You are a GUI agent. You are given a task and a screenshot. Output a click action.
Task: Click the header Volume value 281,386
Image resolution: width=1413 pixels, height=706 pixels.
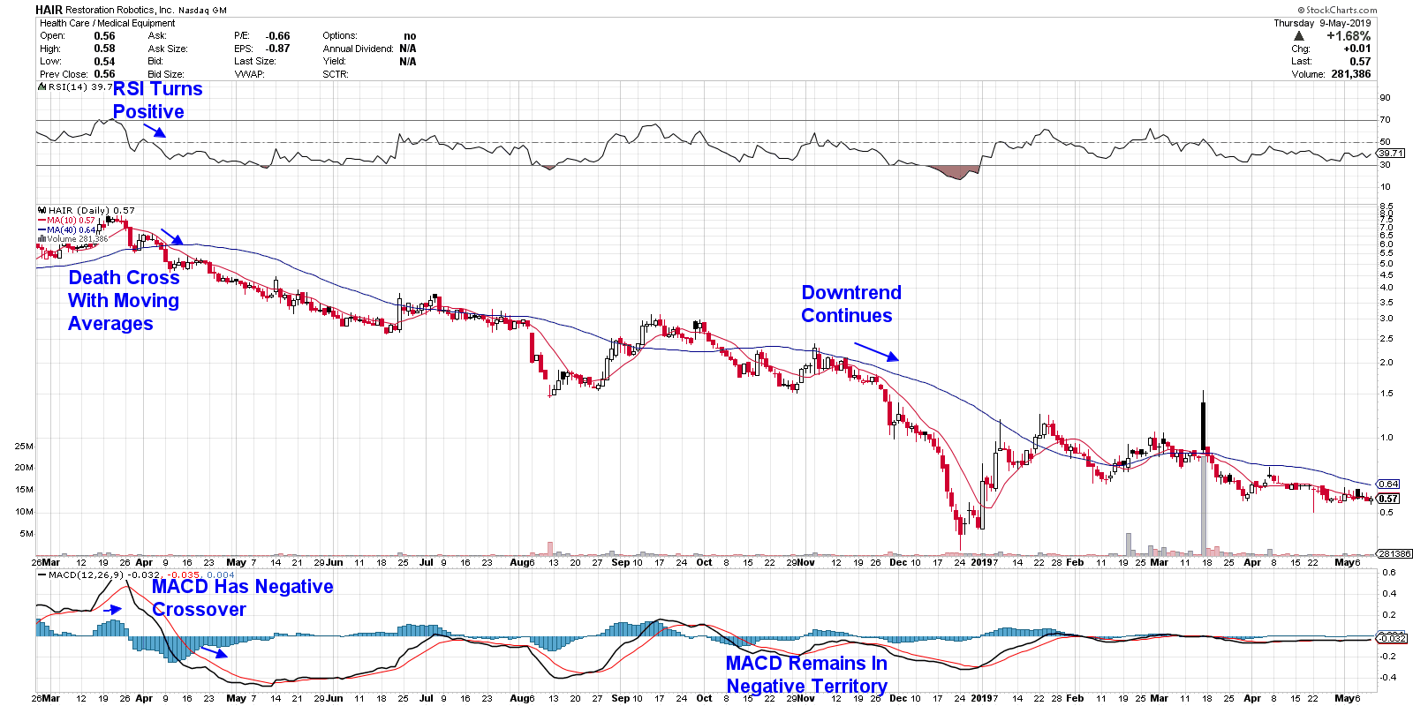pyautogui.click(x=1351, y=74)
